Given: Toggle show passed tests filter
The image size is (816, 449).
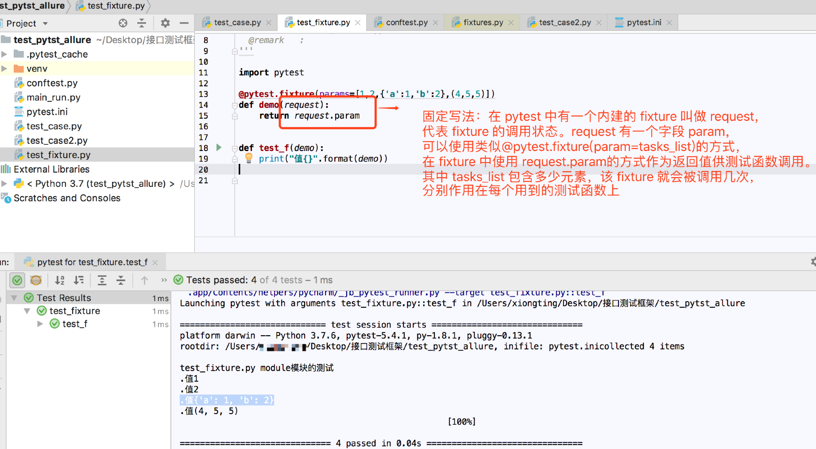Looking at the screenshot, I should tap(17, 280).
